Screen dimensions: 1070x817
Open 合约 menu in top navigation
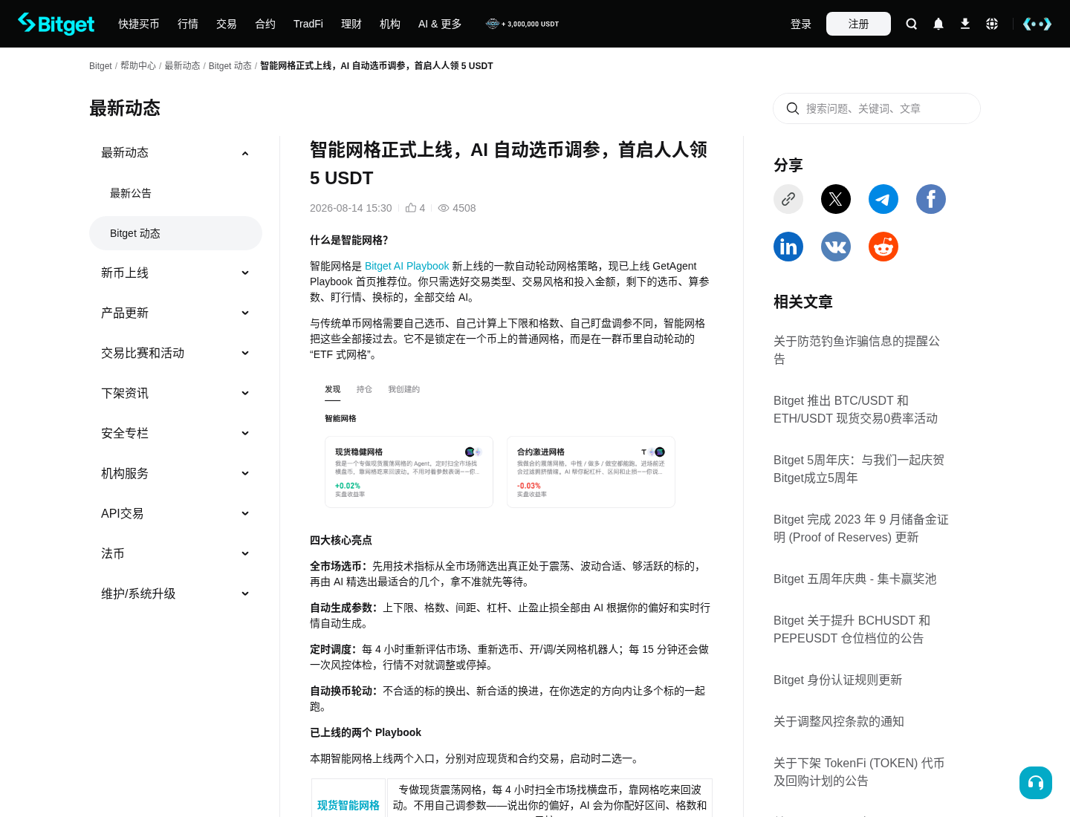click(265, 24)
